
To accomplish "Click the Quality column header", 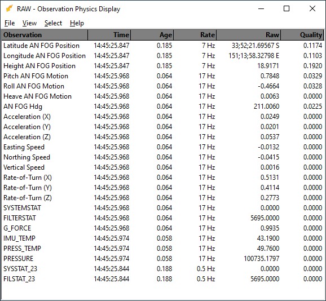I will click(302, 35).
